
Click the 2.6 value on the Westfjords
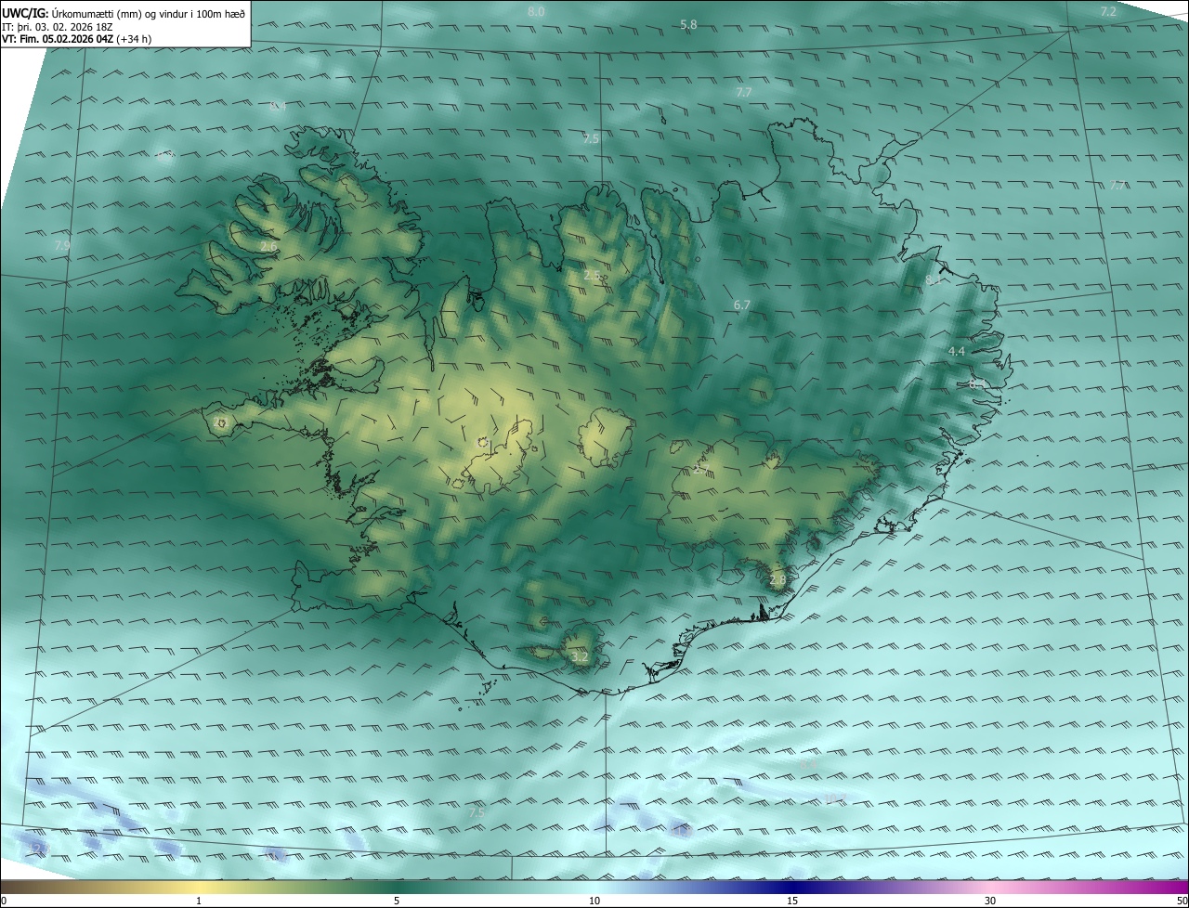click(268, 247)
